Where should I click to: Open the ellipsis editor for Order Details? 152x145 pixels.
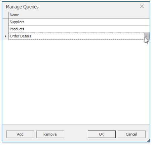147,36
